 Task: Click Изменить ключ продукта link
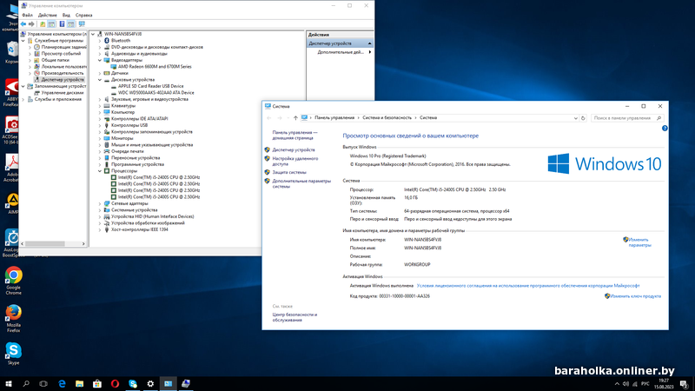click(x=635, y=296)
